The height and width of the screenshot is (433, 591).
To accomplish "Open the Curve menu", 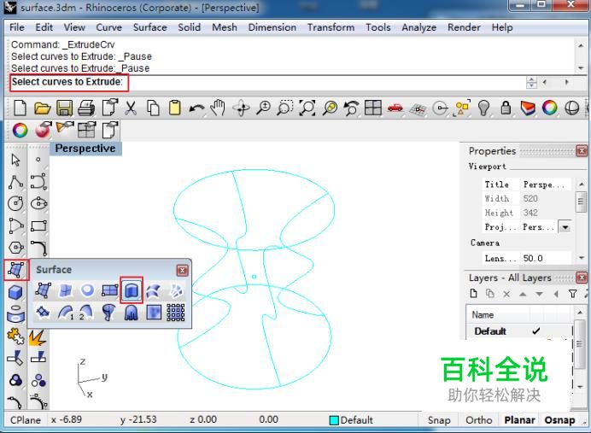I will point(109,27).
